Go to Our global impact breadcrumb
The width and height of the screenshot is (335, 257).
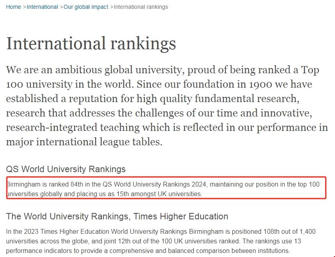tap(86, 7)
